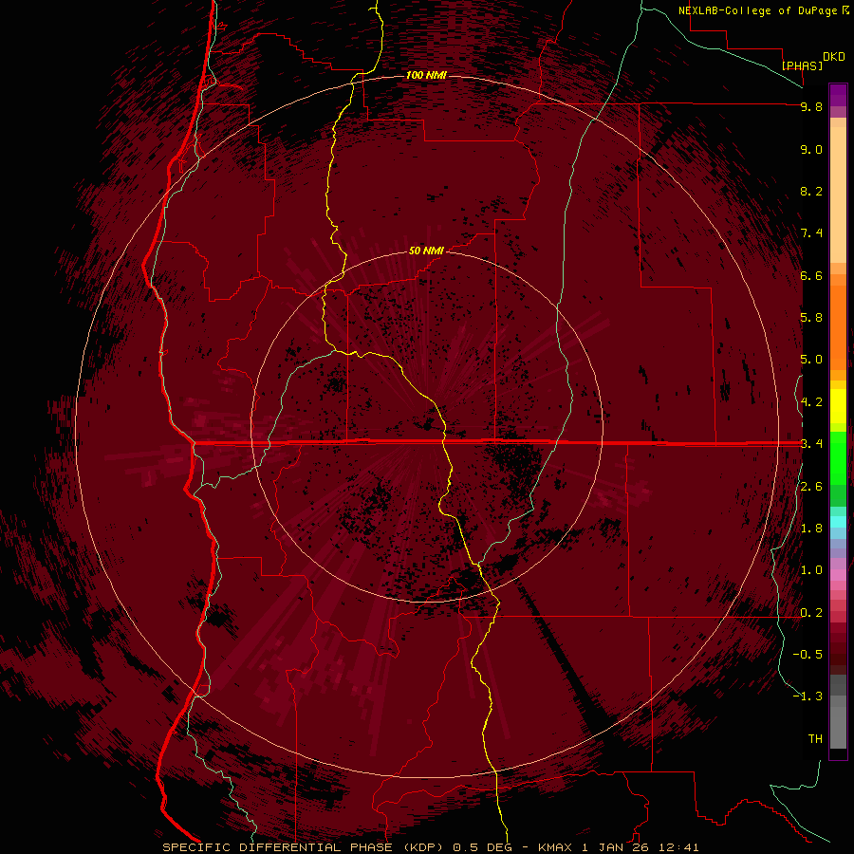Click the 8.2 scale value
Screen dimensions: 854x854
[811, 191]
